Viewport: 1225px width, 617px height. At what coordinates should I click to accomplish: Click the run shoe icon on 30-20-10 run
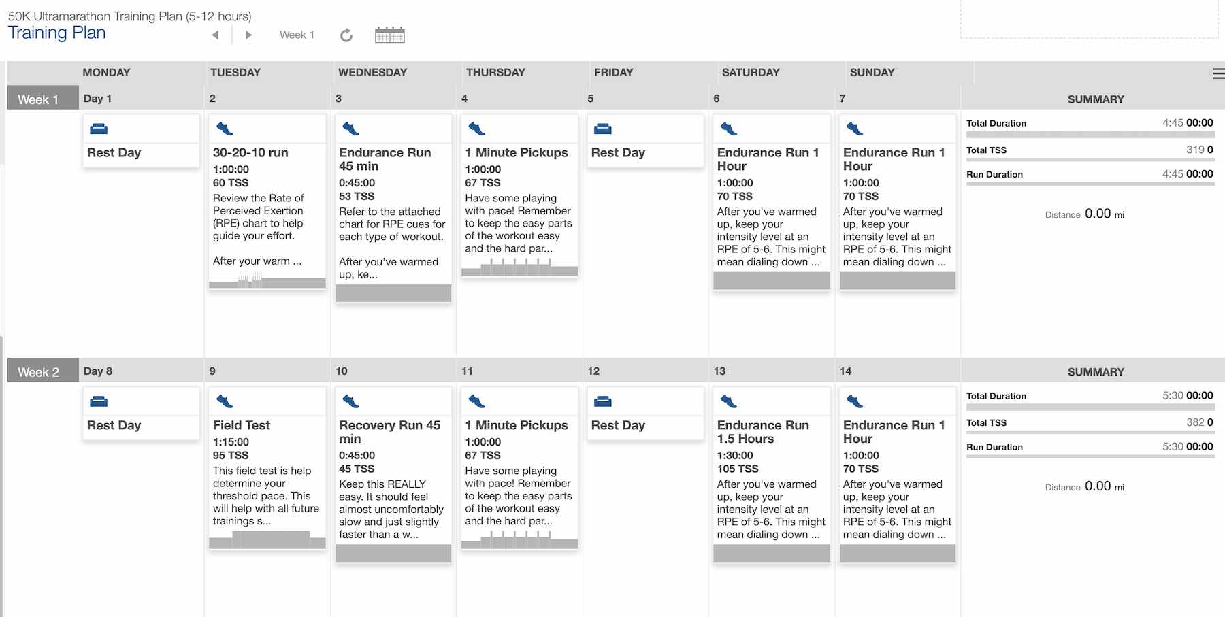(x=225, y=128)
